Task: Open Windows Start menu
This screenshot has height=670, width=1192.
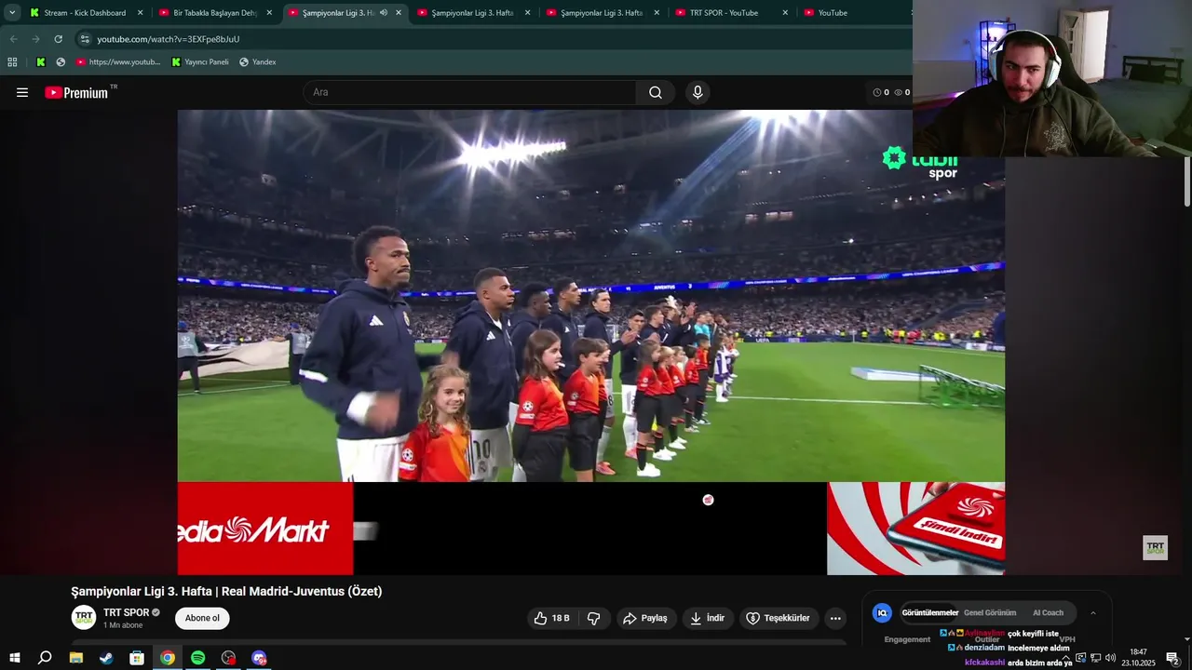Action: click(x=15, y=658)
